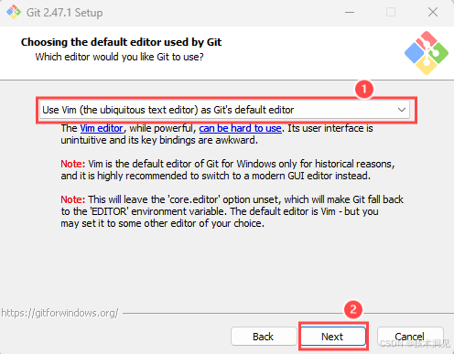Click the Git icon in the title bar

click(14, 12)
